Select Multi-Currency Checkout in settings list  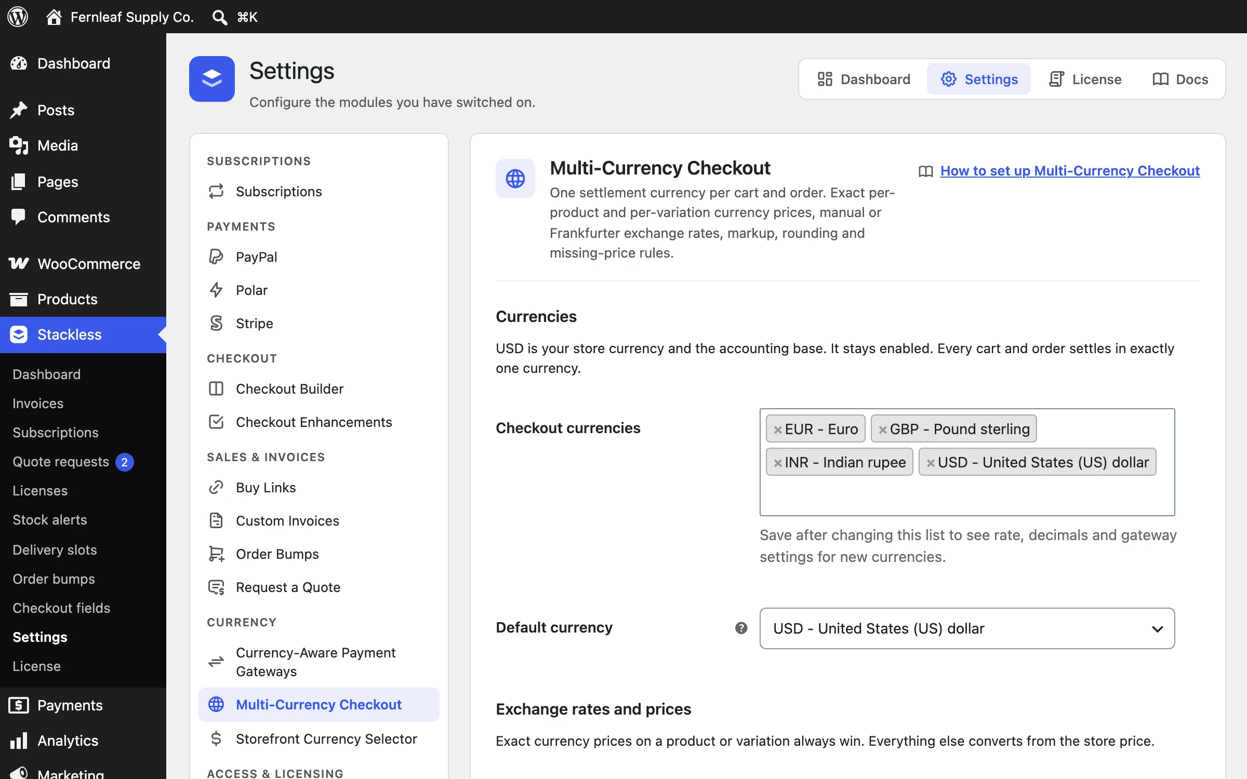(319, 704)
